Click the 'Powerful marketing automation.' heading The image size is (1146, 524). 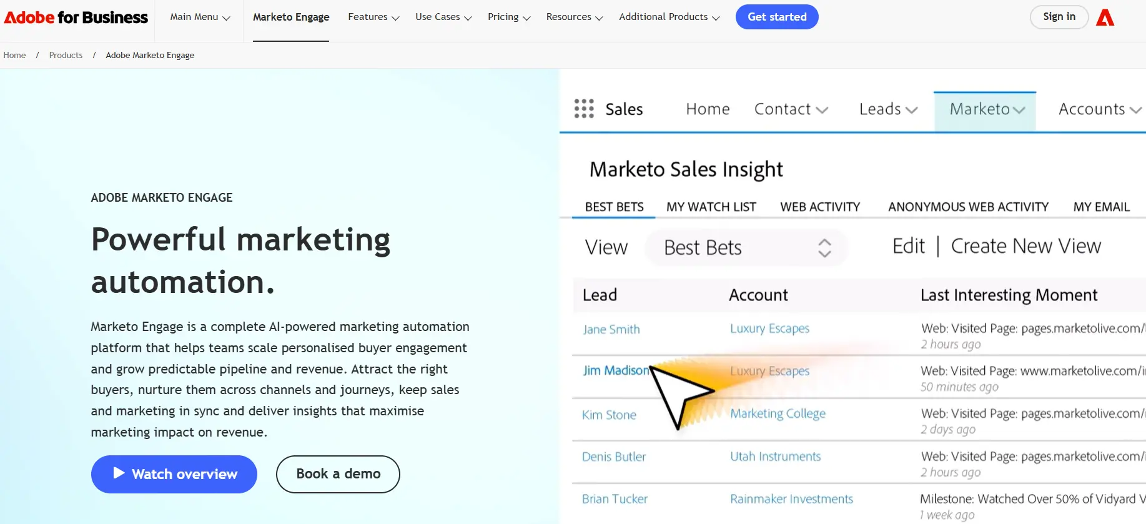[240, 260]
